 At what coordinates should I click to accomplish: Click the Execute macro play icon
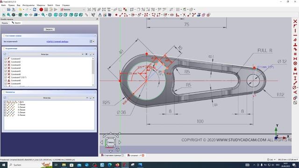coord(56,9)
